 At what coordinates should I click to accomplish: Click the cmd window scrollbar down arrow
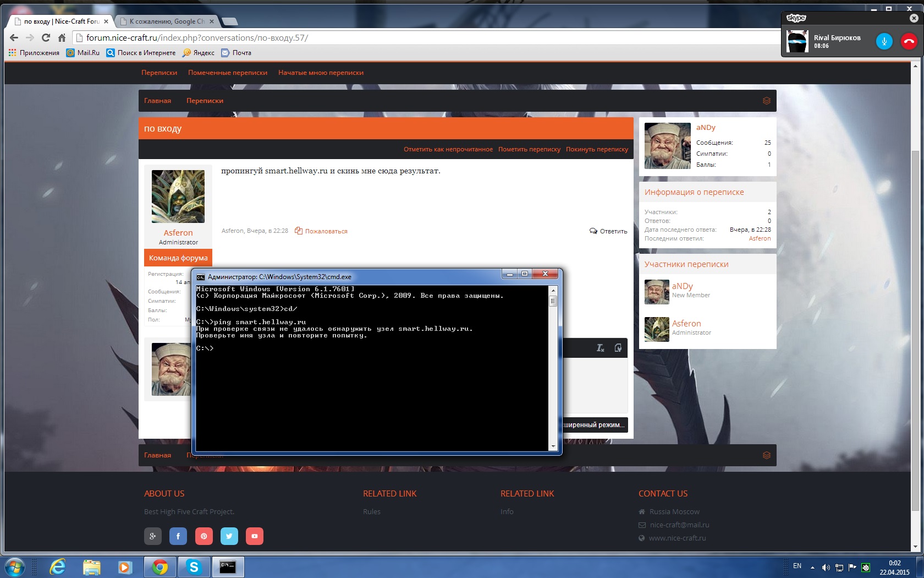[x=553, y=446]
